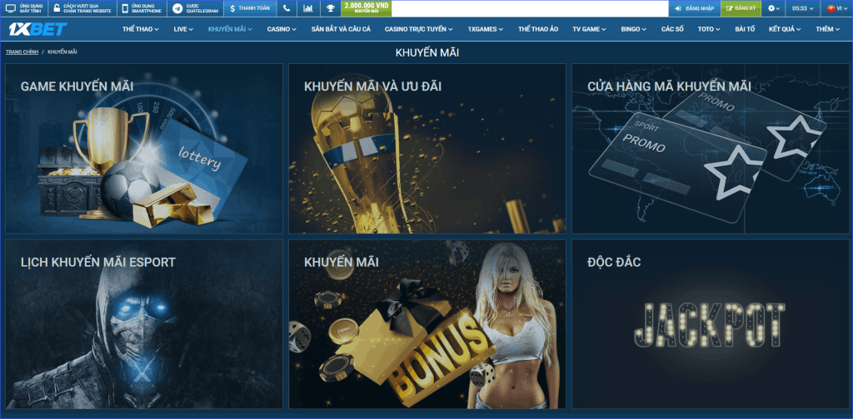Open the Casino menu item

(282, 28)
